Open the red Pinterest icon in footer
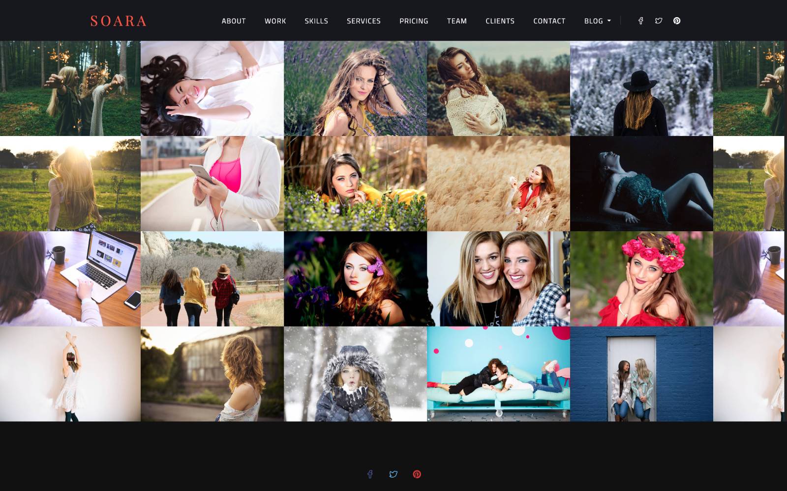The width and height of the screenshot is (787, 491). (x=417, y=474)
